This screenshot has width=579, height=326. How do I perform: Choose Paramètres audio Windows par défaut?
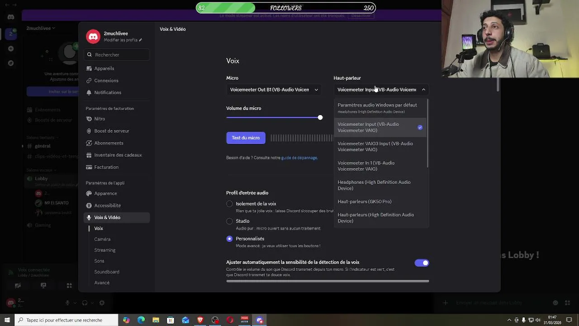(380, 108)
